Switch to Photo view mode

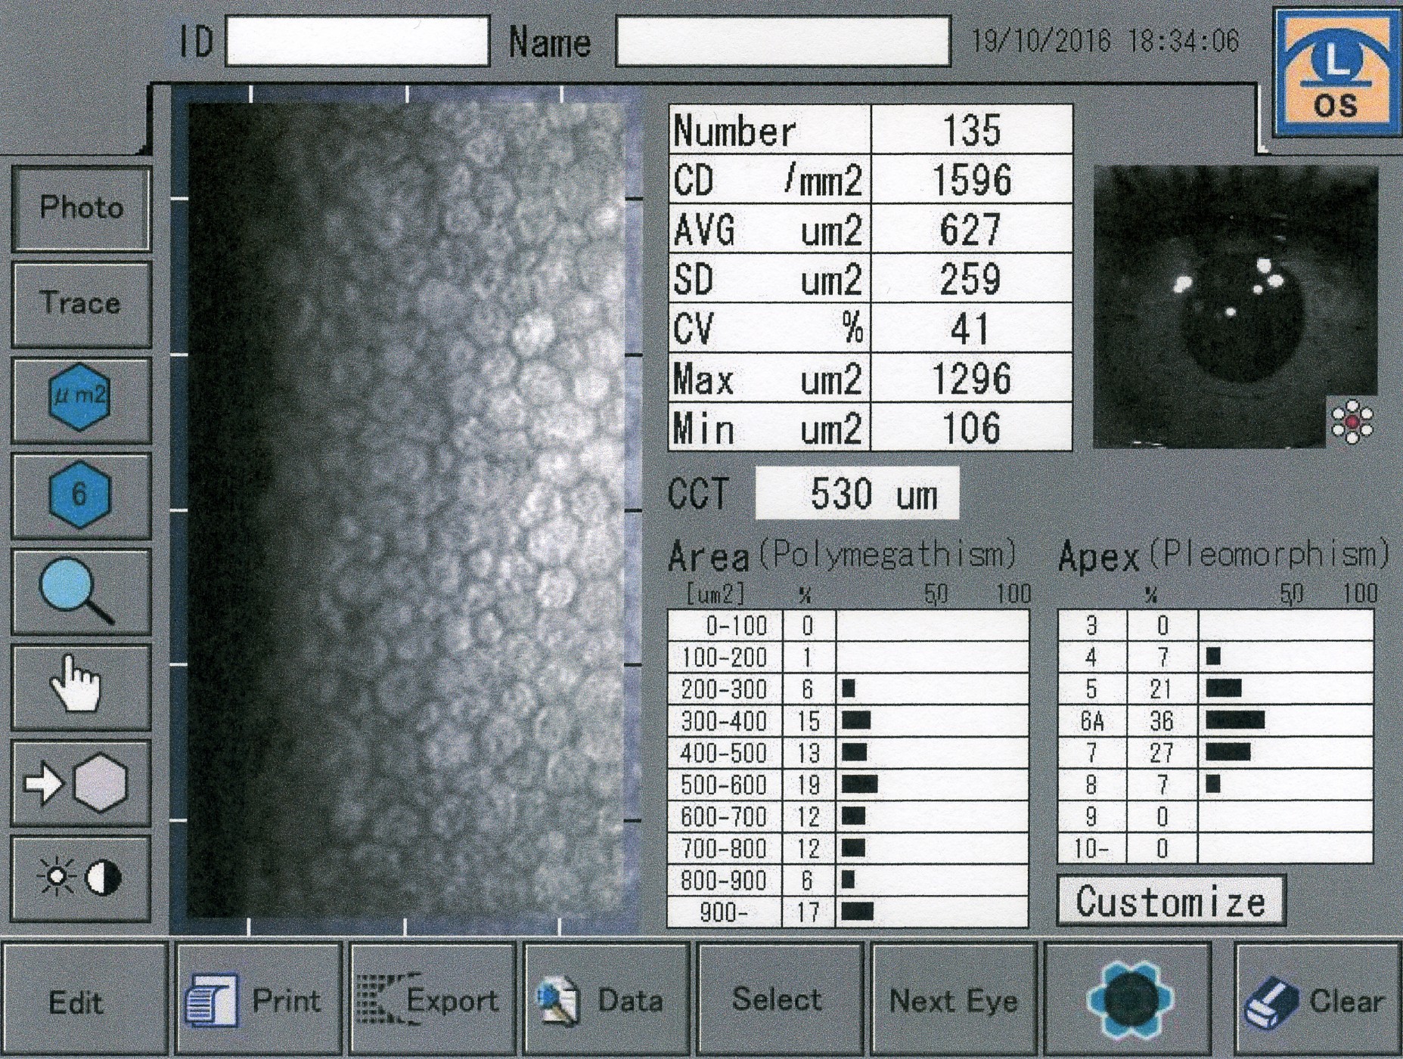81,208
